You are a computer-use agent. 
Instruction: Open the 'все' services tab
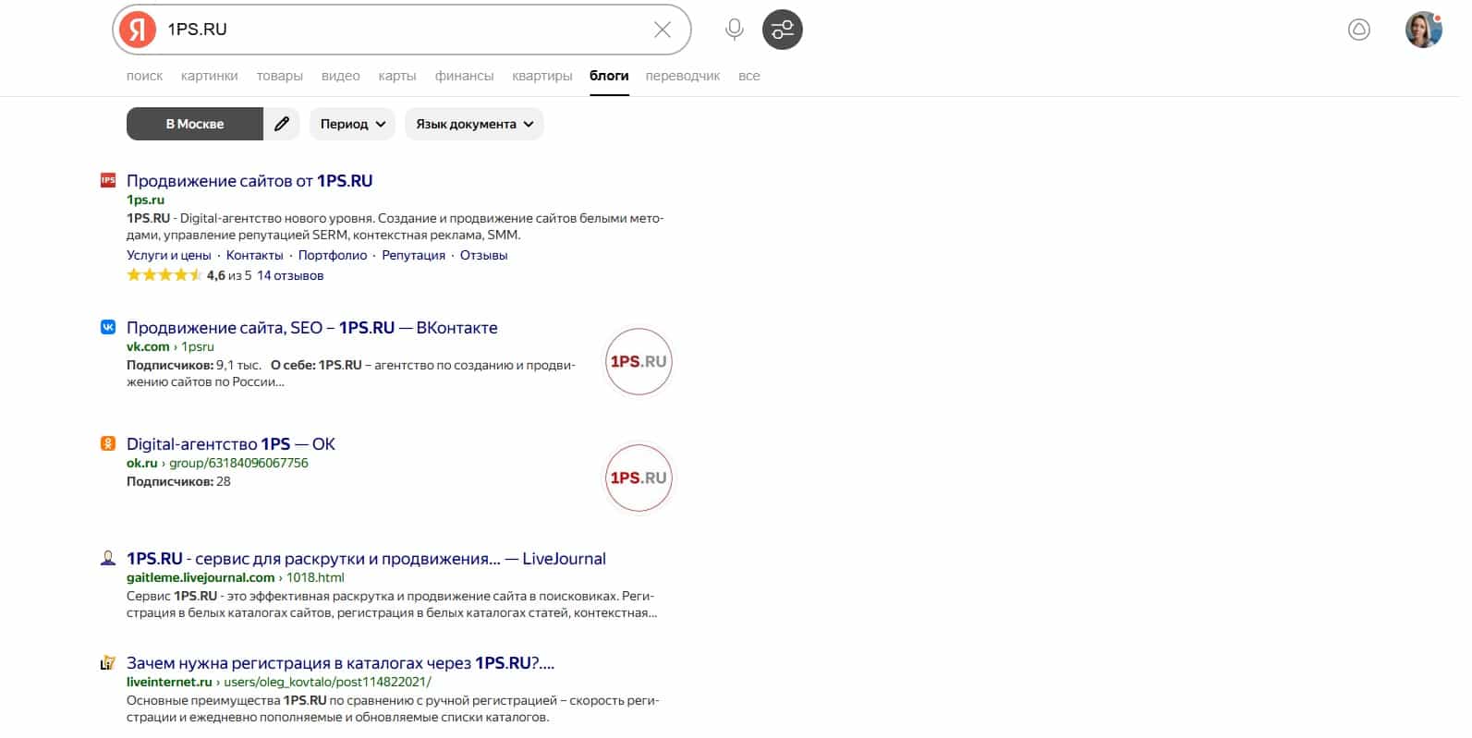tap(749, 76)
